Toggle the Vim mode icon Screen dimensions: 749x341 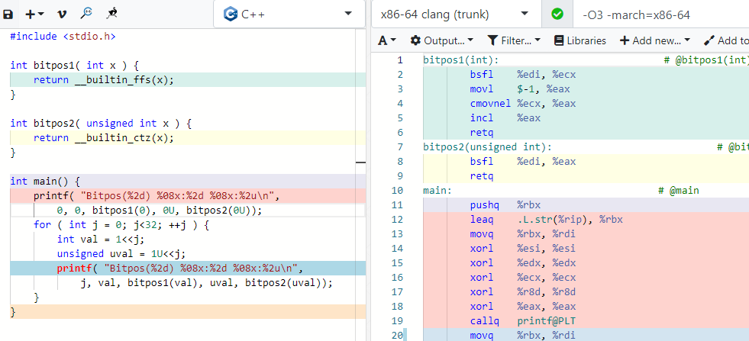pos(61,14)
